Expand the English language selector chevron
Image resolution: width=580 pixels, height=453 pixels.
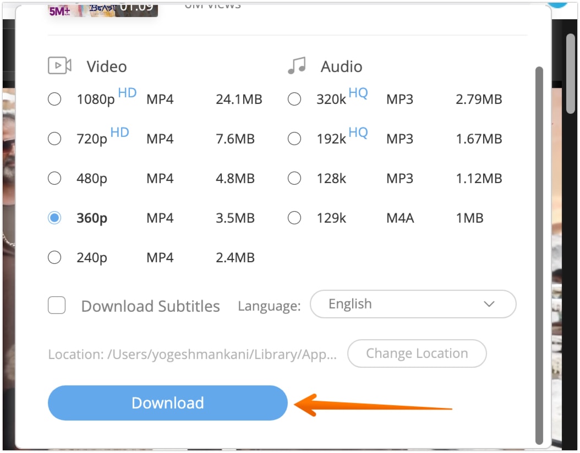tap(489, 304)
